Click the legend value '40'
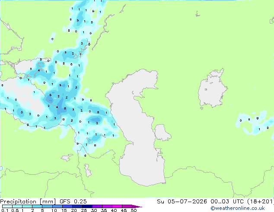 [114, 210]
